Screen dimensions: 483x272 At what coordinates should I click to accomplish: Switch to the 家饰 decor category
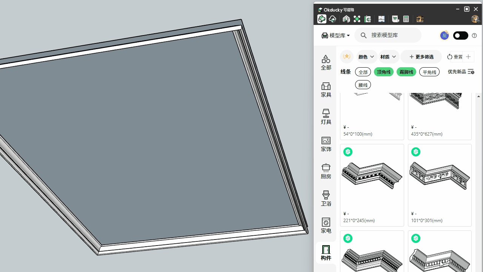click(326, 144)
